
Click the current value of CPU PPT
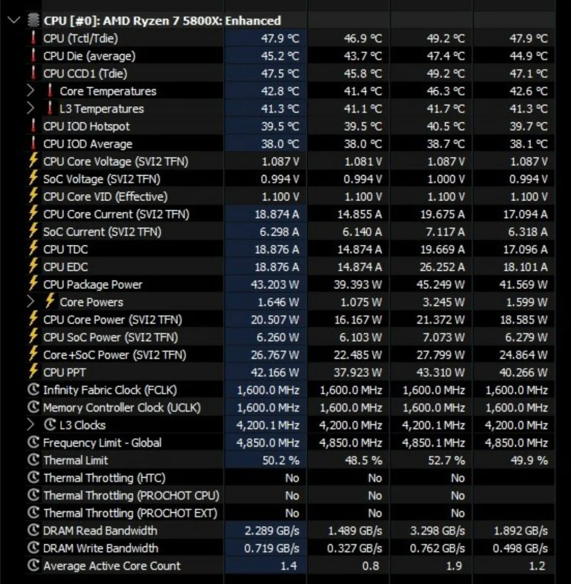pos(276,372)
